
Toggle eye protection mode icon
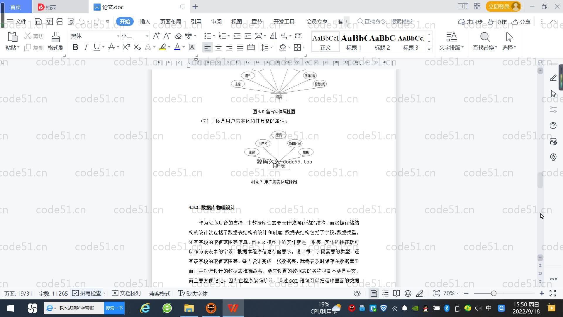click(x=357, y=294)
